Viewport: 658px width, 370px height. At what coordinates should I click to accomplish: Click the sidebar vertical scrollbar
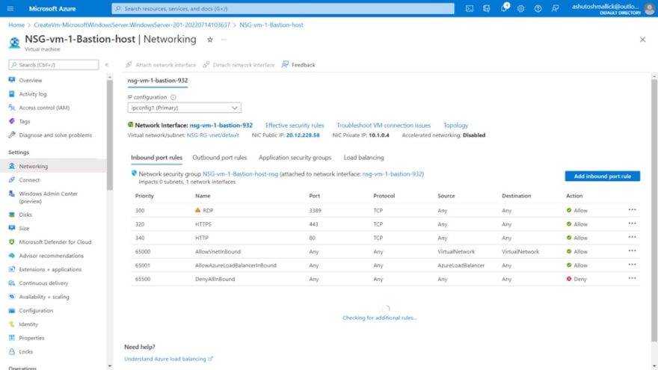point(110,135)
